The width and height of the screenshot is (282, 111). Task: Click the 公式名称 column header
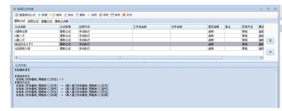(37, 27)
